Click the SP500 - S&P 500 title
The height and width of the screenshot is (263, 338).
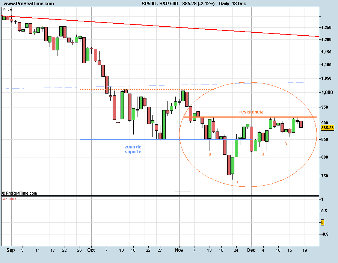(x=160, y=4)
